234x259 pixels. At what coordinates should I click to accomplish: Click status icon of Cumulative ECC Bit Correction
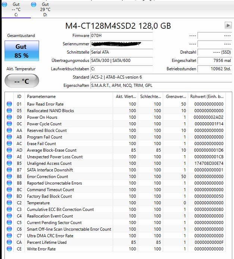point(9,209)
